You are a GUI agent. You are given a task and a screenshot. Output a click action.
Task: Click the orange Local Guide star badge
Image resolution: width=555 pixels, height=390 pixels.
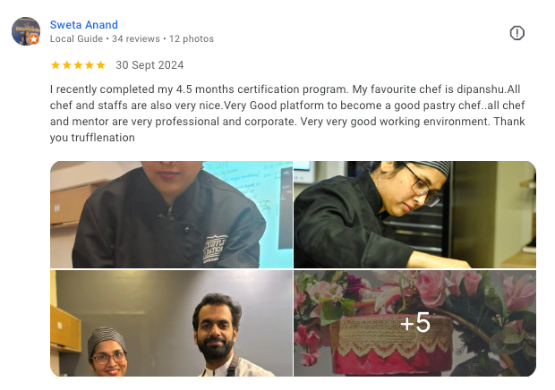pos(34,38)
